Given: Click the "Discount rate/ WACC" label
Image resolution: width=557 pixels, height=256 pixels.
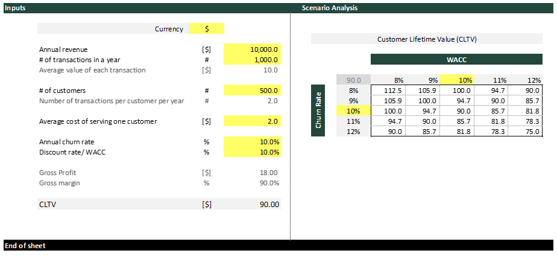Looking at the screenshot, I should click(x=72, y=152).
